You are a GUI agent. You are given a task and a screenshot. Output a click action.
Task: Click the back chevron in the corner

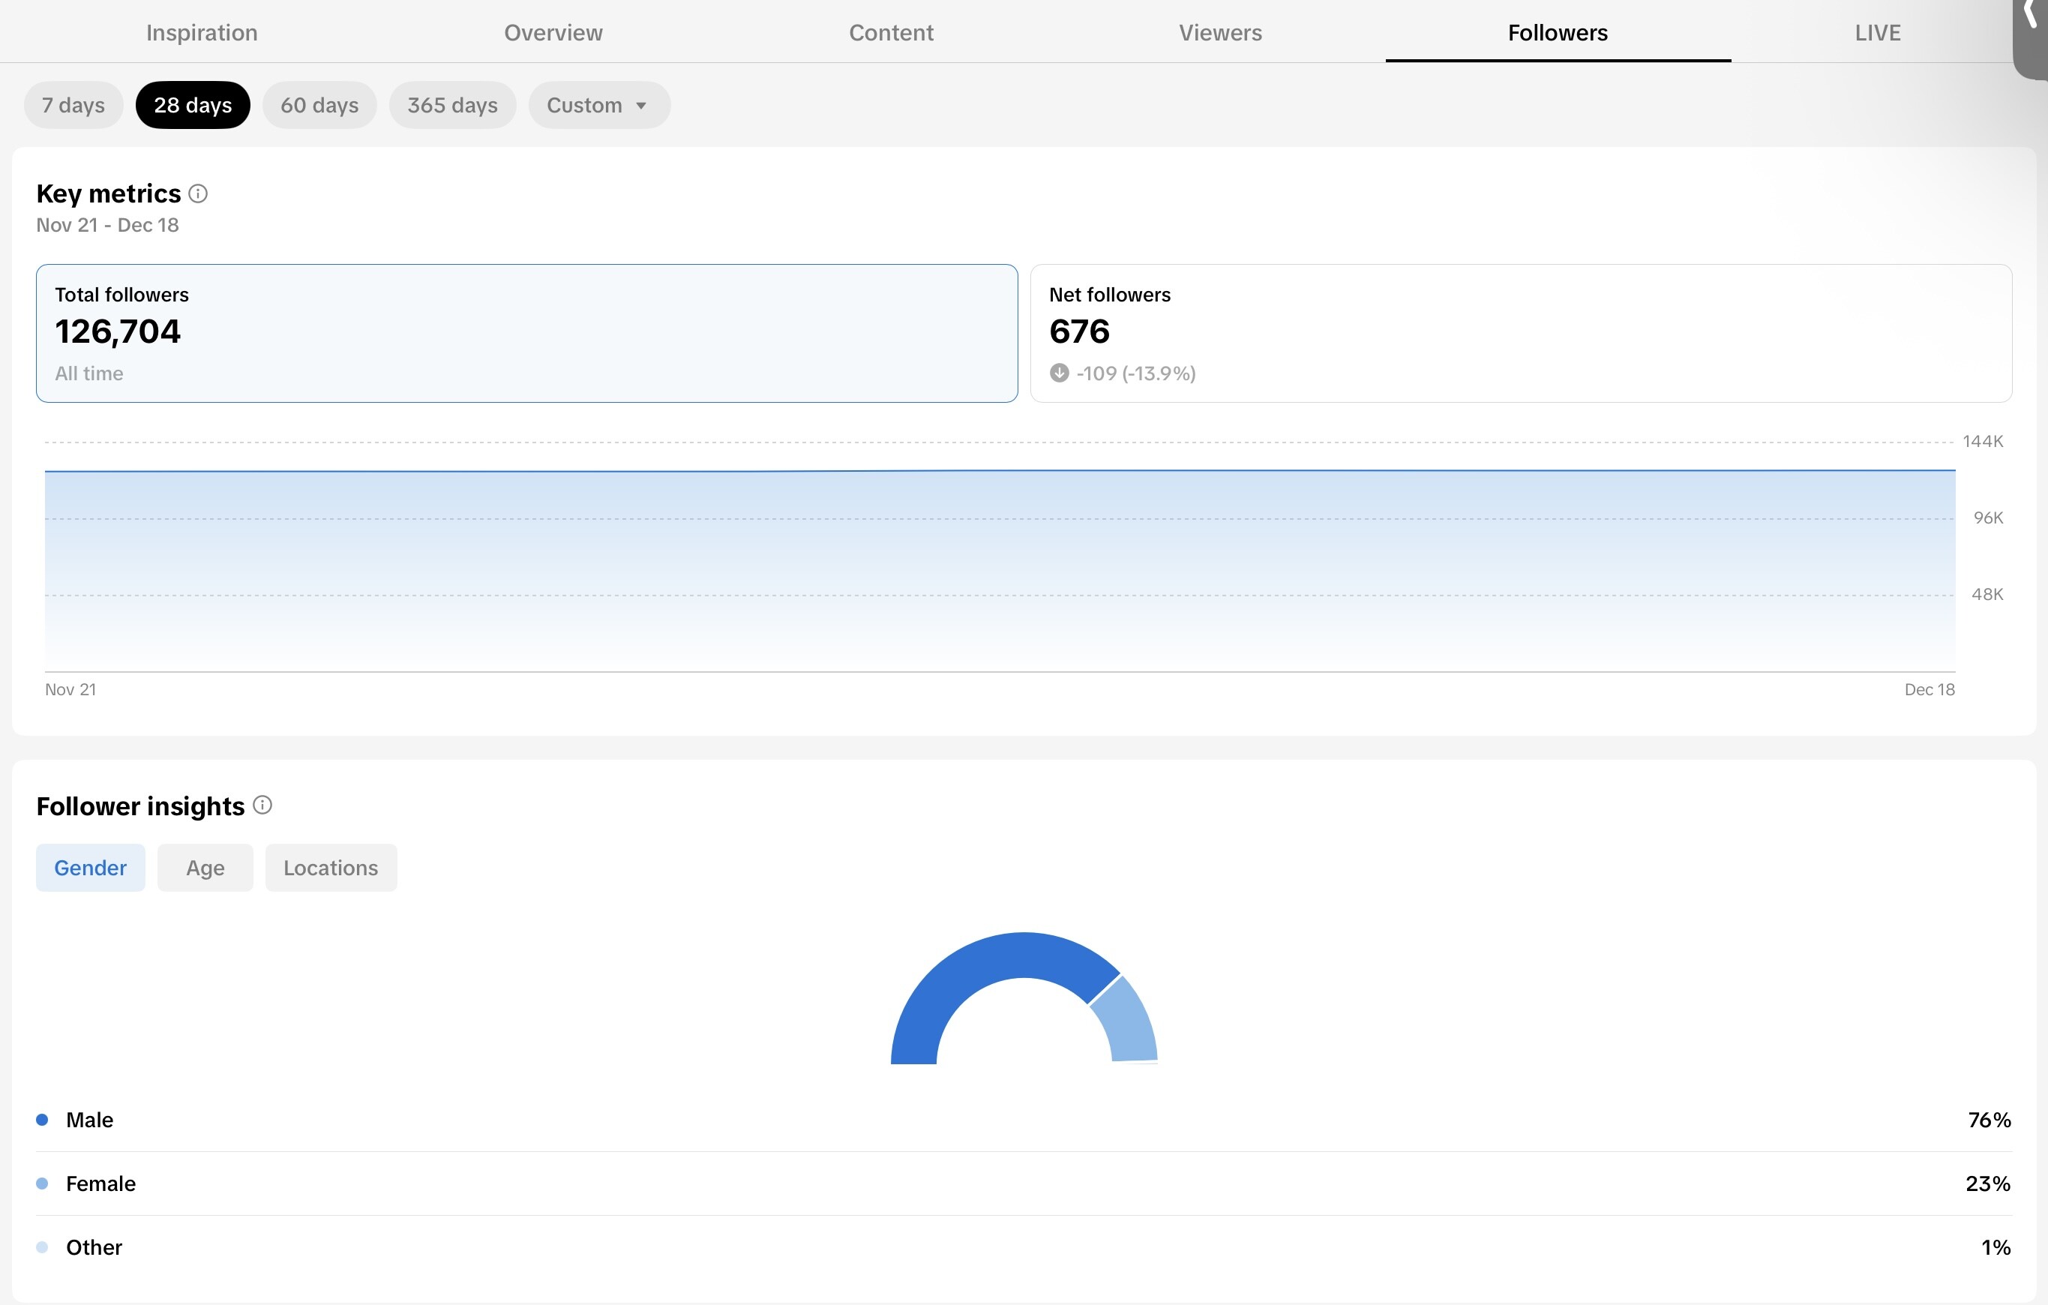(x=2030, y=15)
